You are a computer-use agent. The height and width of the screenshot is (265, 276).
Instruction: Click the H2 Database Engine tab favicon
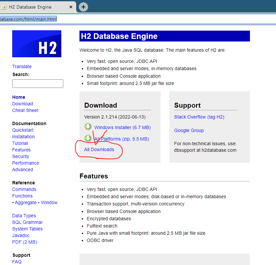click(4, 7)
